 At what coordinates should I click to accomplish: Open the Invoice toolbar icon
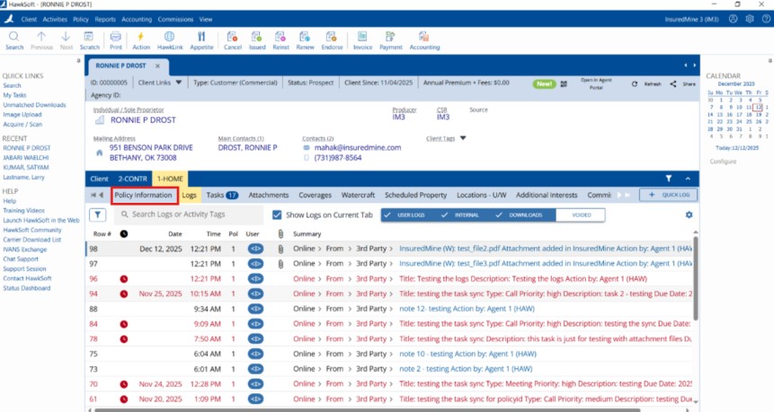tap(362, 38)
